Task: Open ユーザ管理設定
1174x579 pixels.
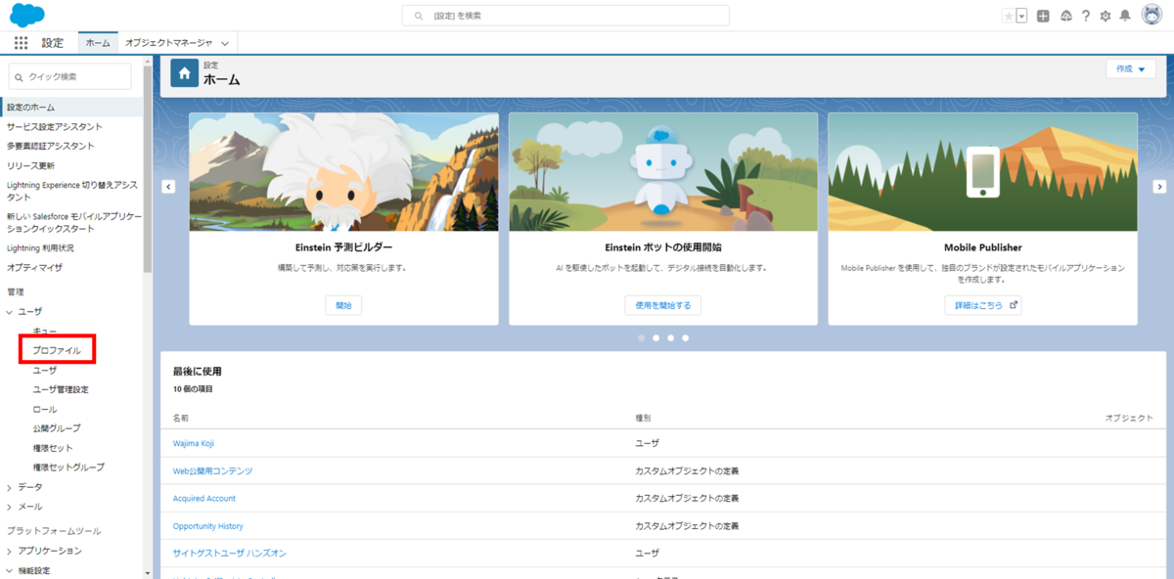Action: pyautogui.click(x=61, y=389)
